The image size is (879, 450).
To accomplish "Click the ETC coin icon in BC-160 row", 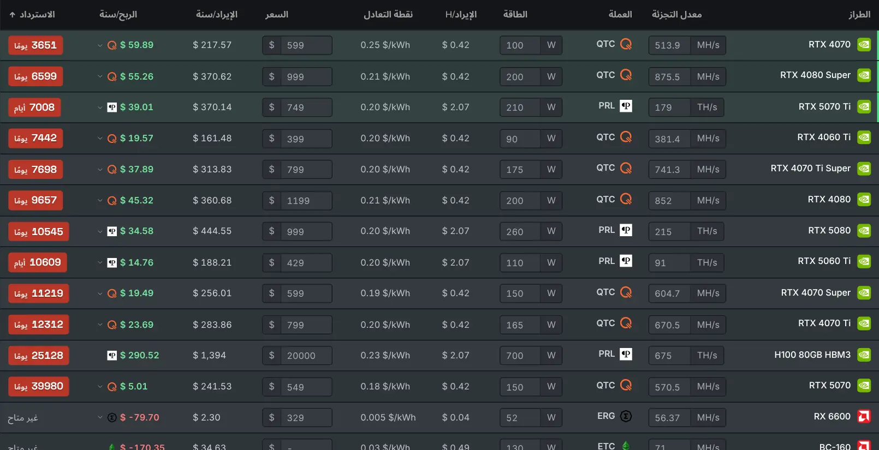I will pyautogui.click(x=626, y=446).
